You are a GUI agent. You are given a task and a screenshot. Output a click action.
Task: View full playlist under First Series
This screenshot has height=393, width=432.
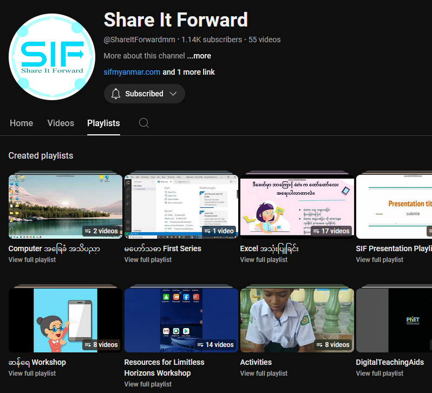tap(148, 260)
